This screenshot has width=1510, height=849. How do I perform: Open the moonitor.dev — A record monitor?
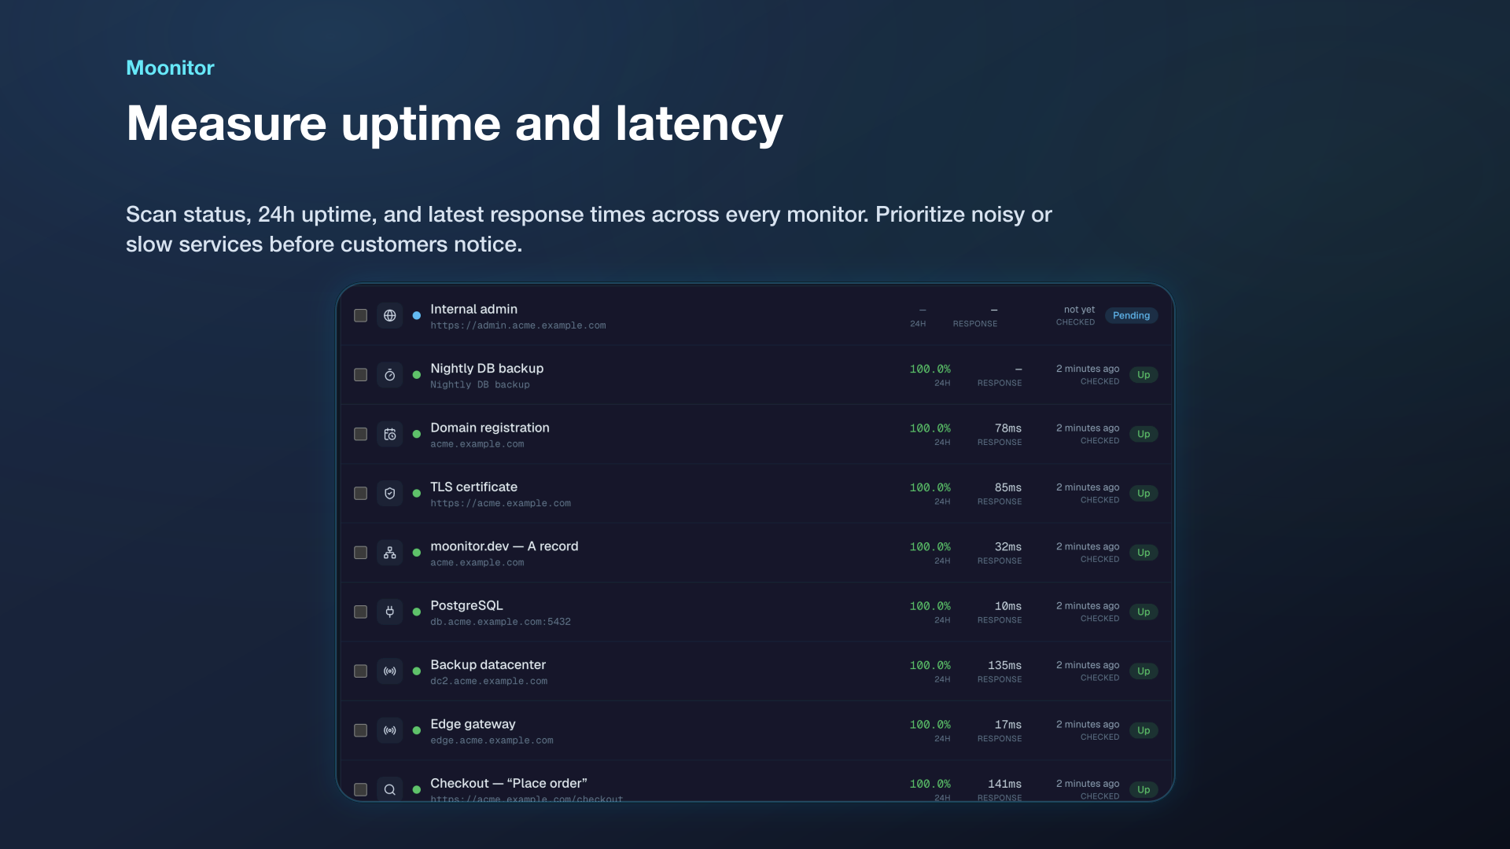point(504,546)
